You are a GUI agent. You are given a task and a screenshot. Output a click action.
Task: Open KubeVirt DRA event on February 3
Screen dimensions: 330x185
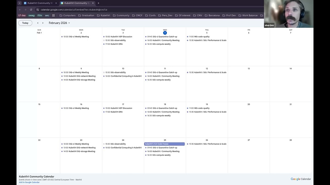coord(113,44)
